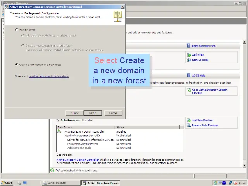Viewport: 248px width, 186px height.
Task: Open possible deployment configurations link
Action: coord(48,76)
